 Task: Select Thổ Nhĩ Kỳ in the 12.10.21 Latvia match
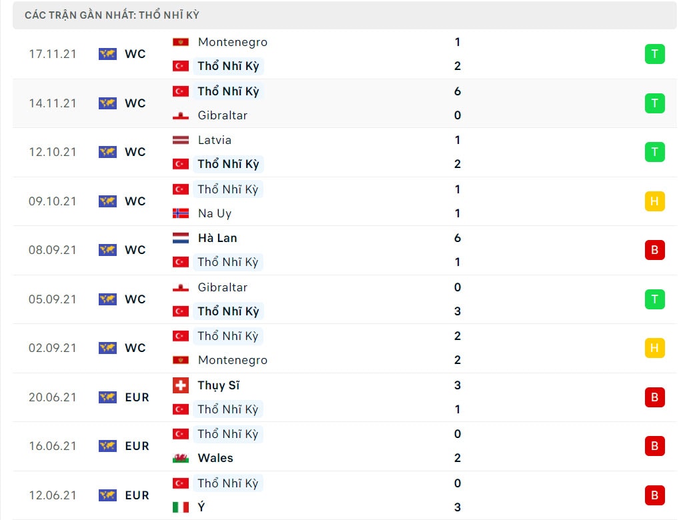pos(228,164)
